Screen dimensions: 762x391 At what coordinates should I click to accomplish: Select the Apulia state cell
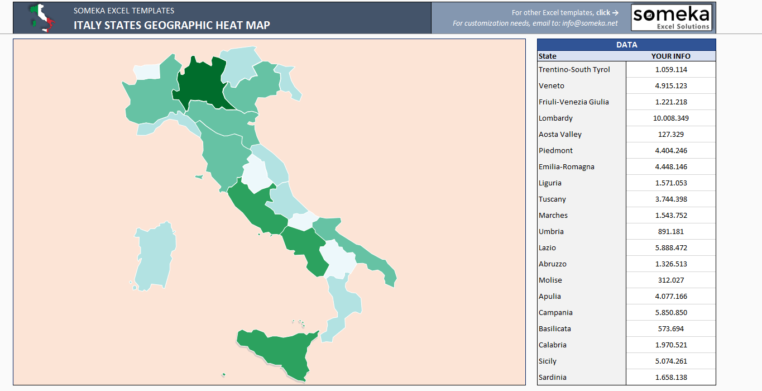[582, 296]
